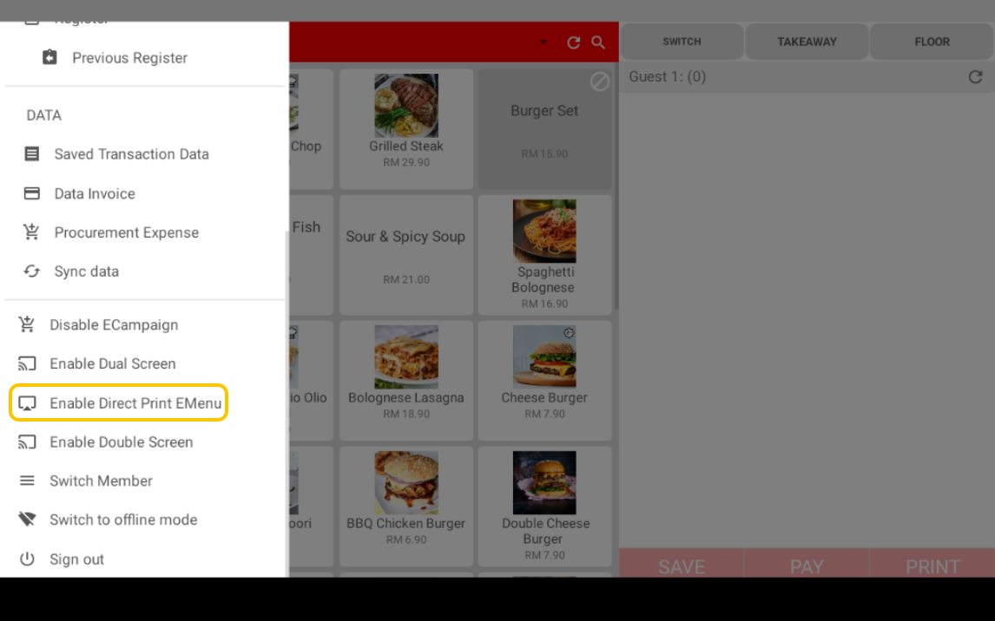Open the category dropdown arrow in red header
Viewport: 995px width, 621px height.
coord(544,42)
